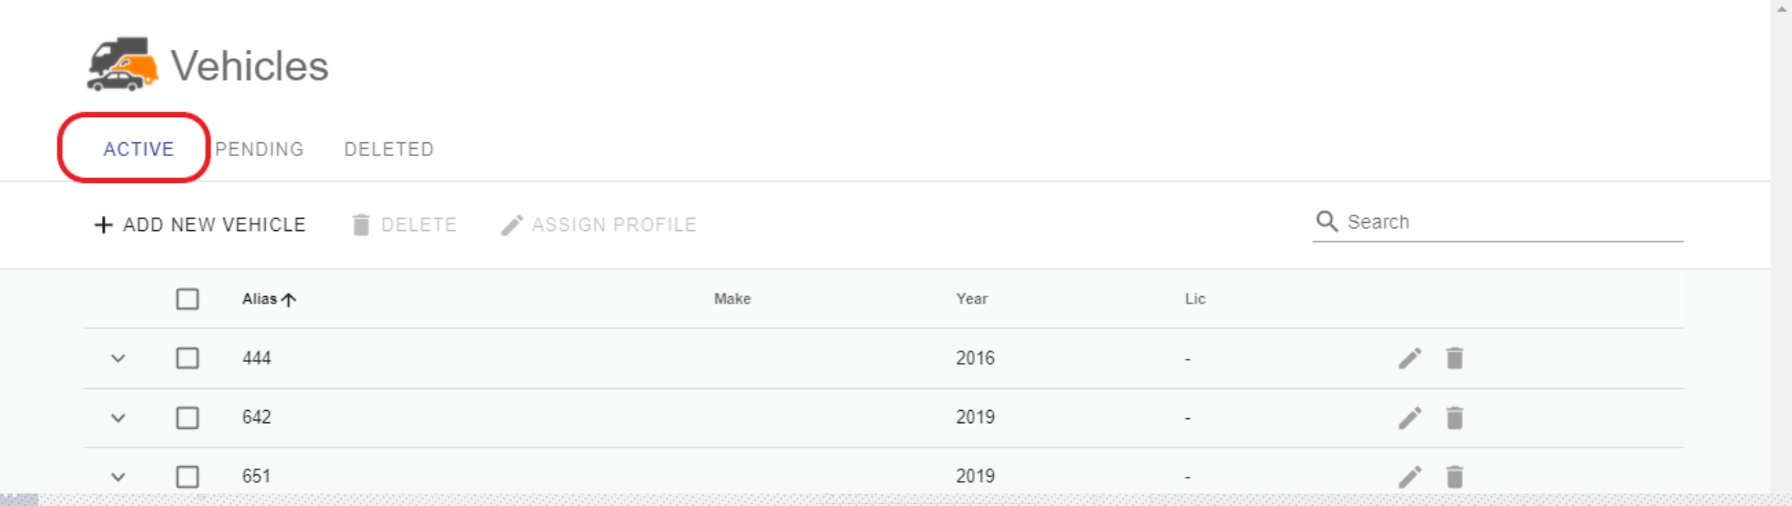Delete vehicle 642 with its trash icon
Viewport: 1792px width, 506px height.
click(1455, 417)
